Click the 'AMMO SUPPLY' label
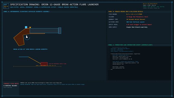 click(x=113, y=27)
